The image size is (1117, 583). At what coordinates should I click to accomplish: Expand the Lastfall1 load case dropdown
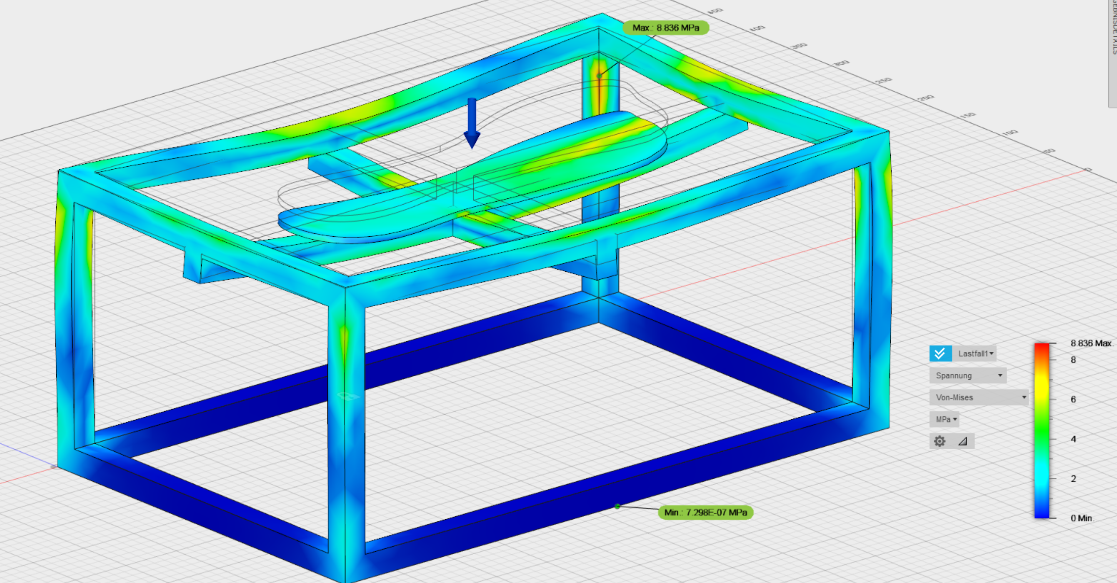[977, 353]
